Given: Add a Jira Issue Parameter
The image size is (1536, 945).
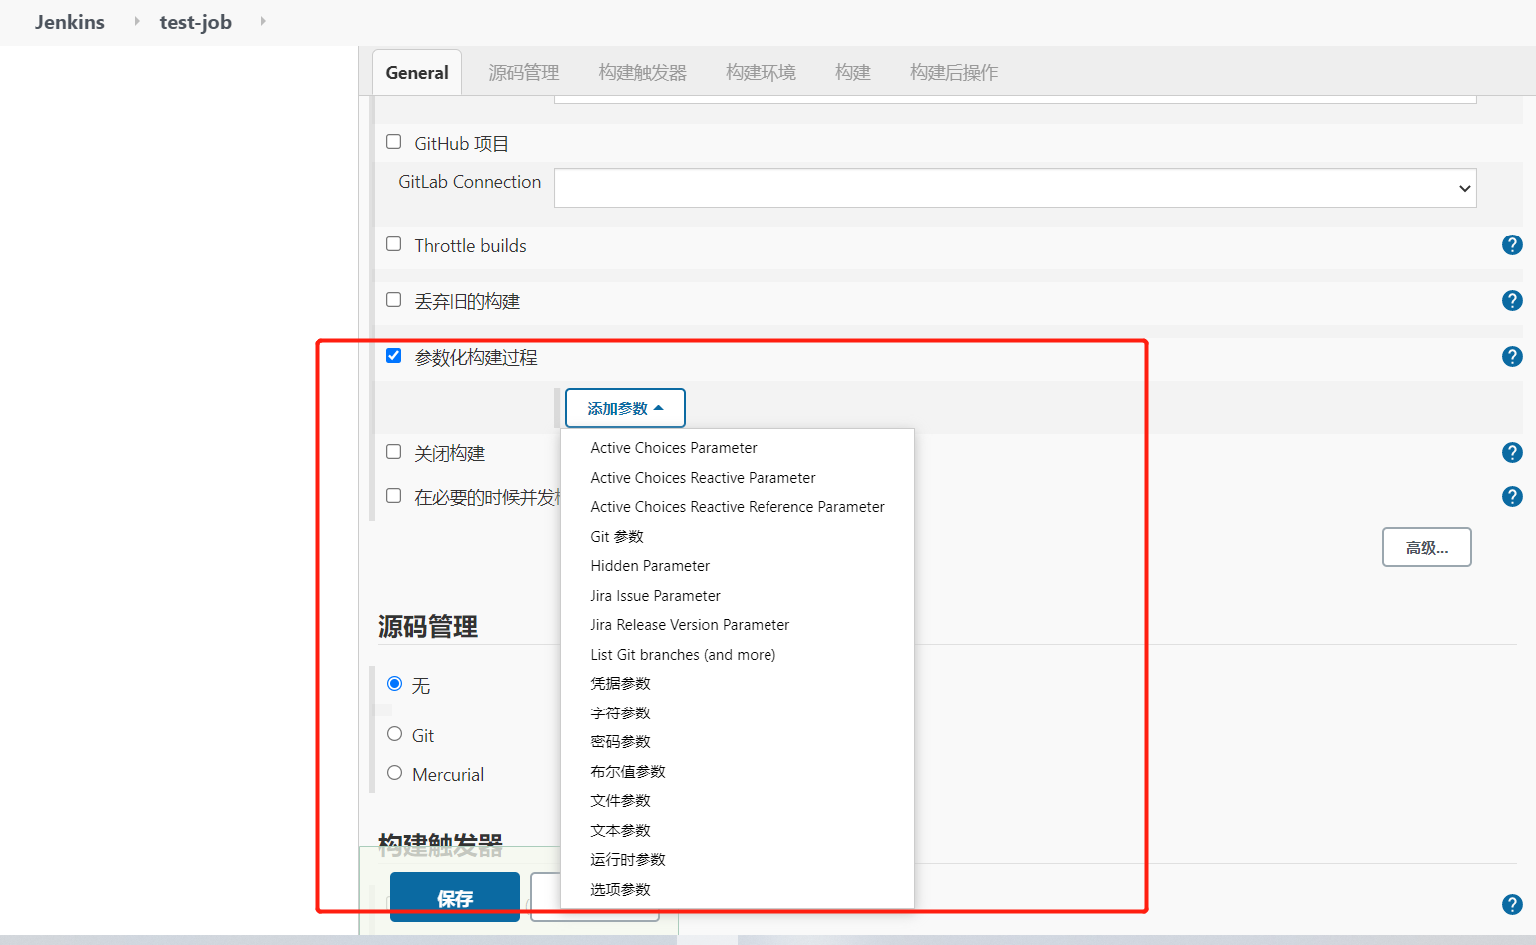Looking at the screenshot, I should [738, 596].
